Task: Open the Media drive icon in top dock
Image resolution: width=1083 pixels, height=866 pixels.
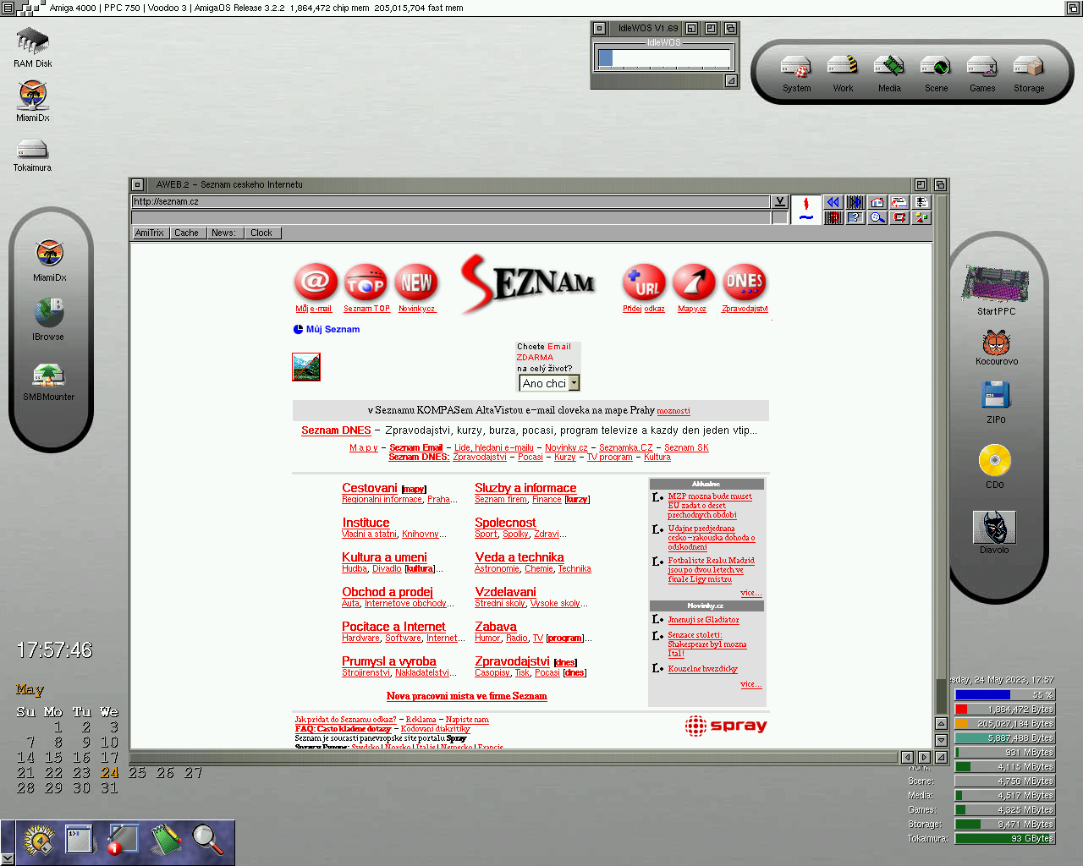Action: 889,67
